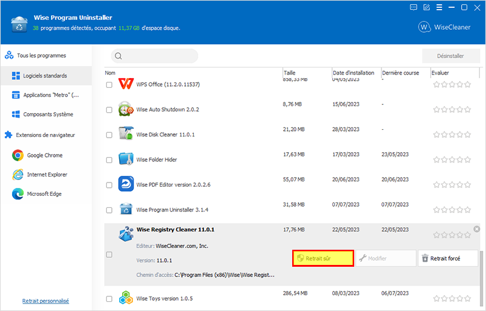486x311 pixels.
Task: Check the Wise Registry Cleaner checkbox
Action: click(x=109, y=255)
